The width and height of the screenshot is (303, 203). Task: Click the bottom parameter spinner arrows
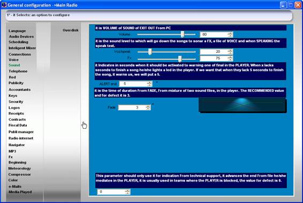tap(127, 192)
